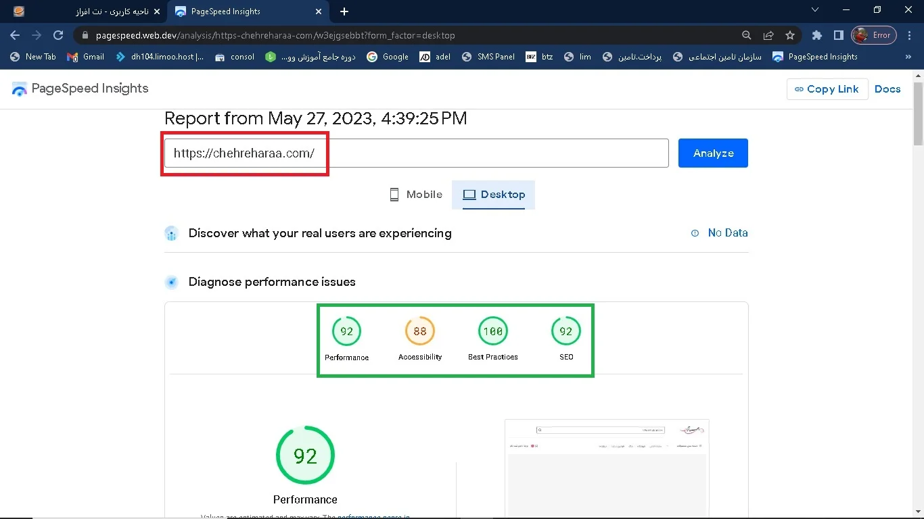
Task: Click the Copy Link button
Action: click(827, 89)
